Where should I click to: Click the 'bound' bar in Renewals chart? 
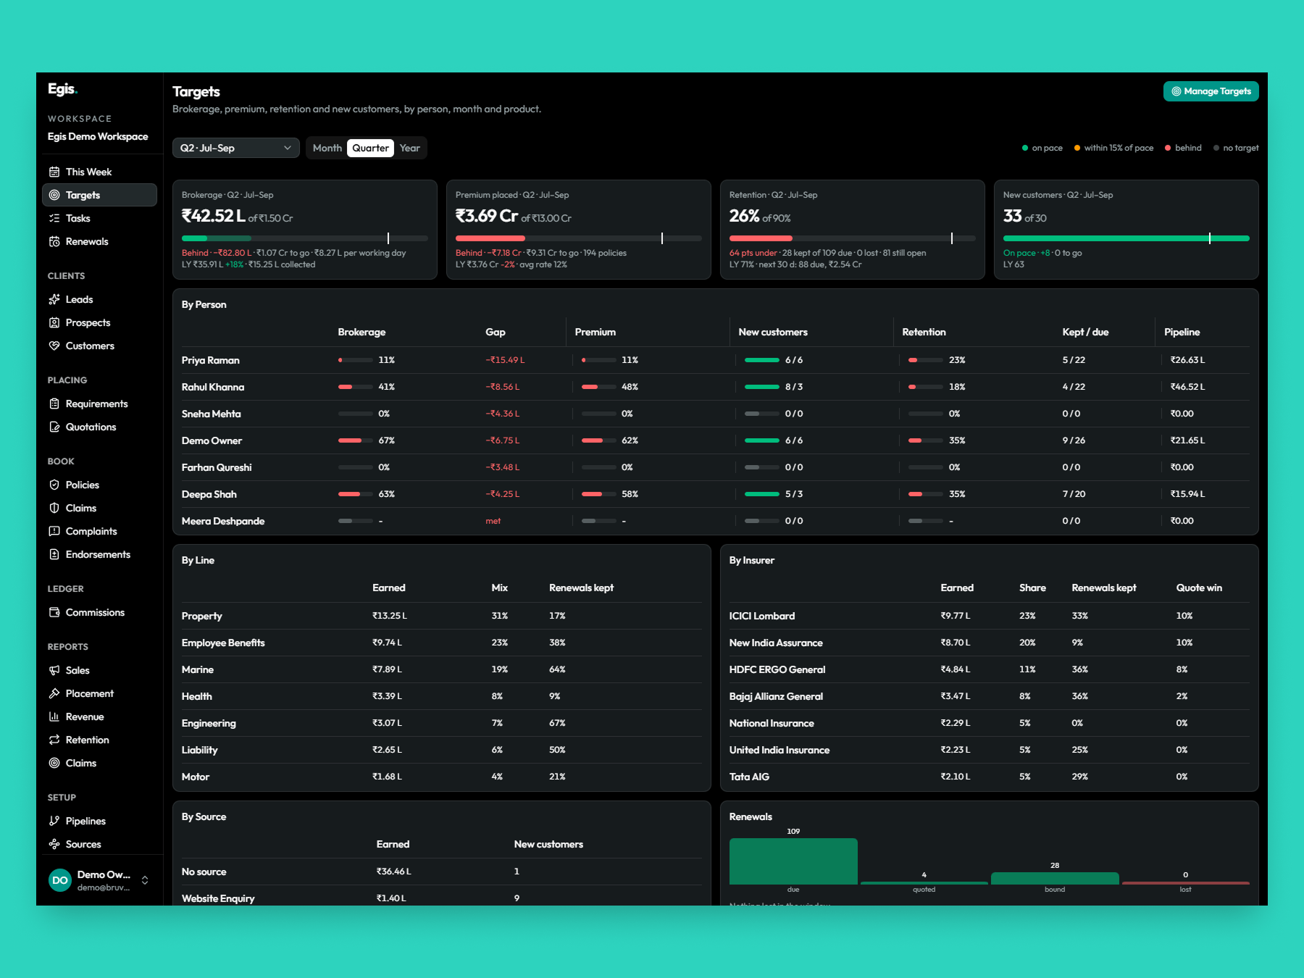click(x=1055, y=879)
